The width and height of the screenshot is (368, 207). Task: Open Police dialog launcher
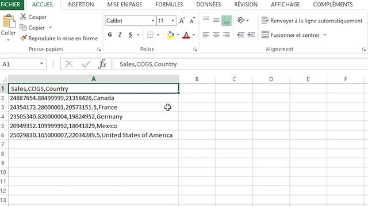[x=195, y=49]
